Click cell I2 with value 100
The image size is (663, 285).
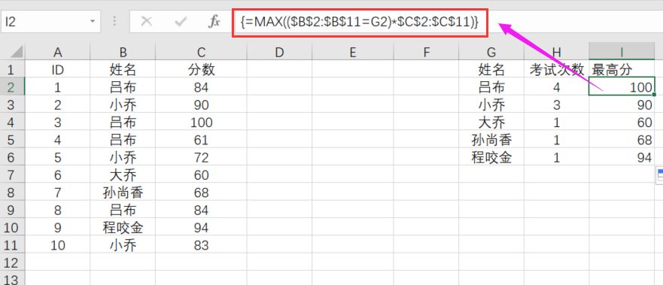coord(622,86)
